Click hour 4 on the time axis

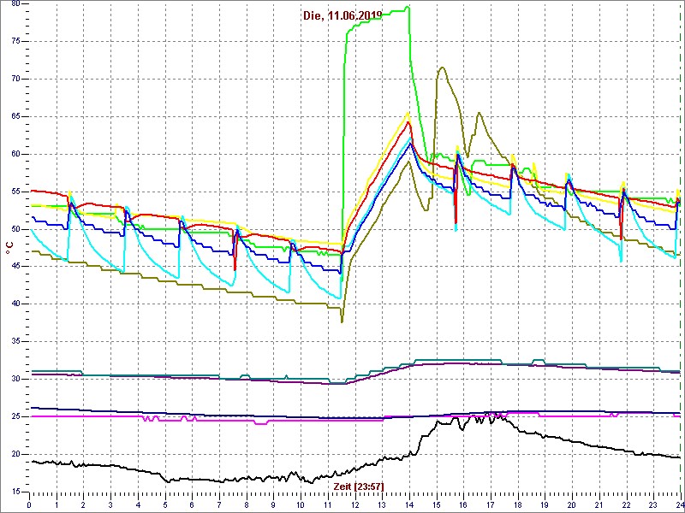138,505
